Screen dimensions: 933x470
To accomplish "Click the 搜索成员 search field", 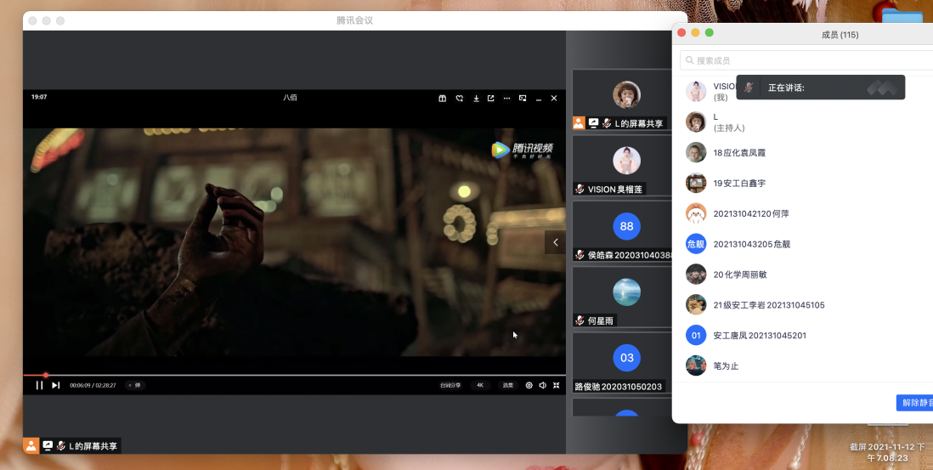I will coord(806,60).
